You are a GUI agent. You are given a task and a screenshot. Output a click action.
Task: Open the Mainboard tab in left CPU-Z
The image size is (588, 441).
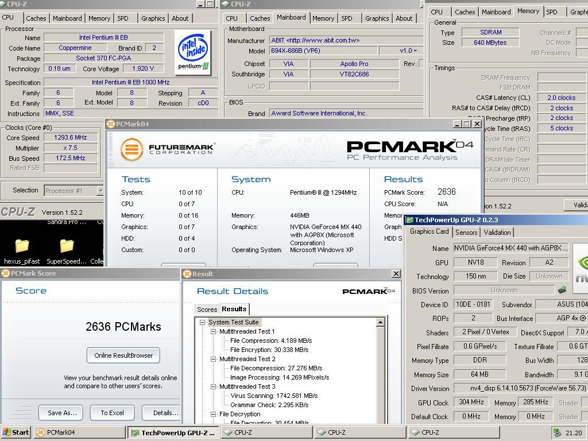(67, 18)
